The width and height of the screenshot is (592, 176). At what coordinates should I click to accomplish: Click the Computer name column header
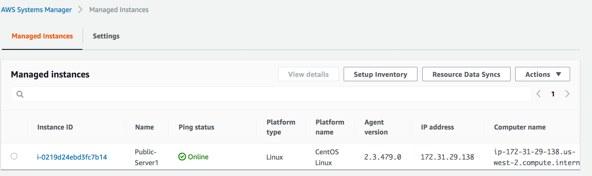coord(520,127)
